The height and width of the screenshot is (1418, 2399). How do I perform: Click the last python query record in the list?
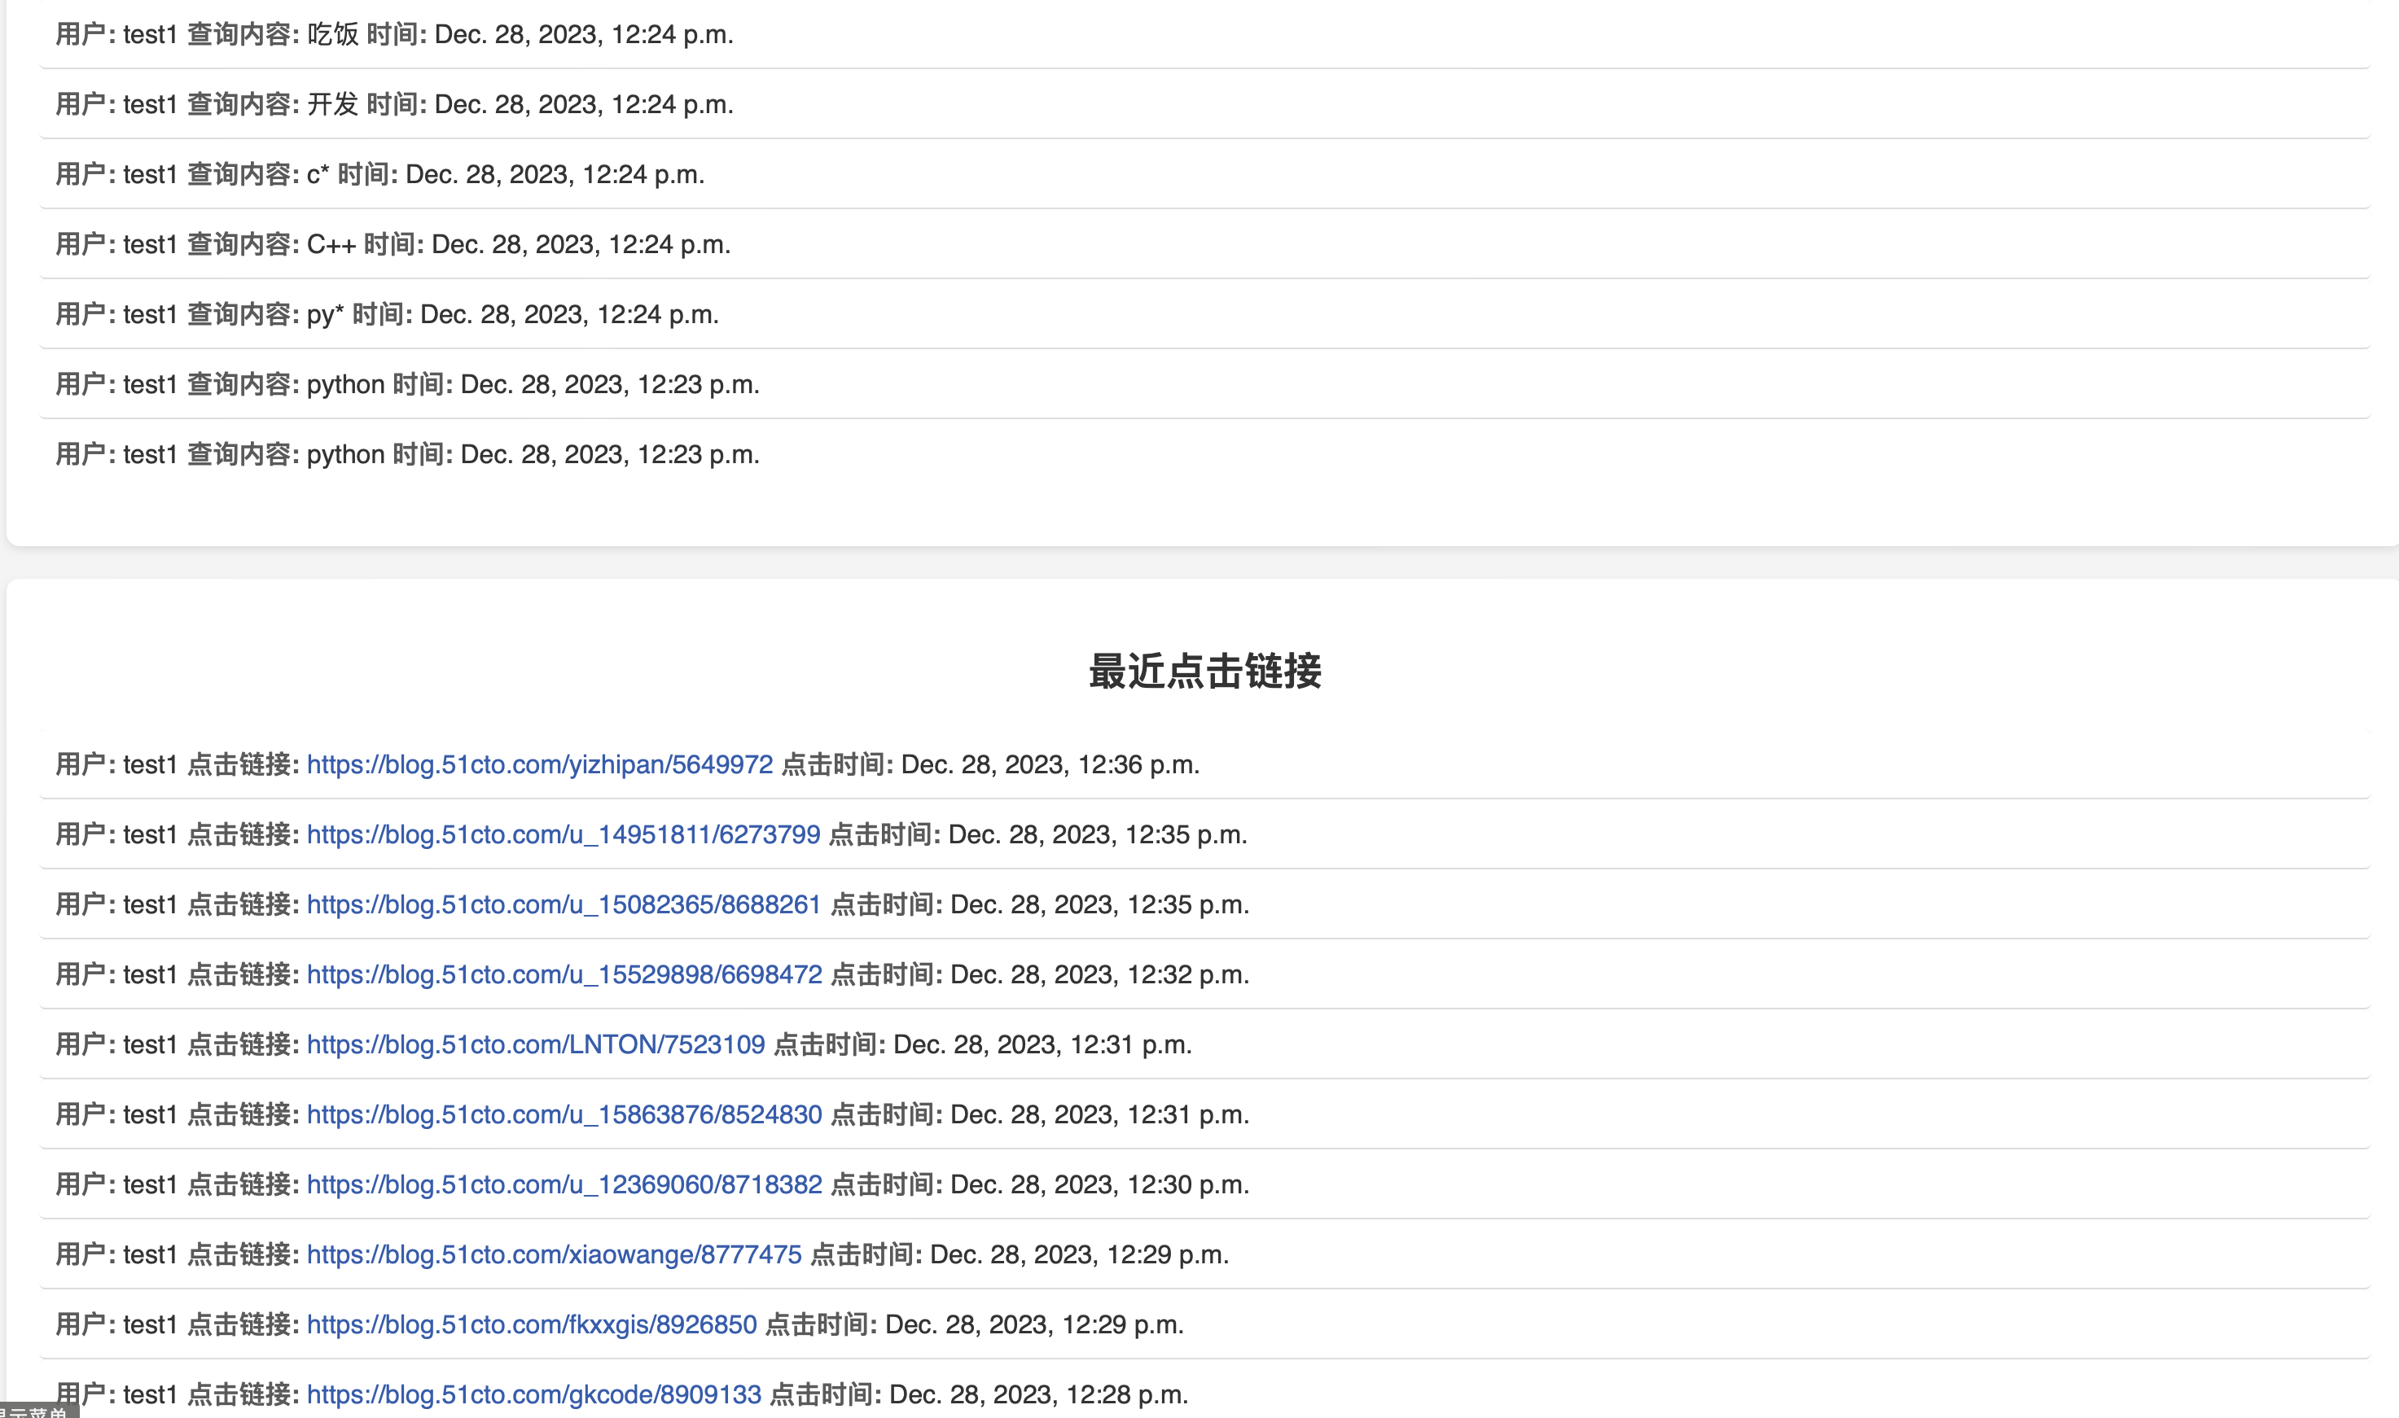click(x=407, y=454)
